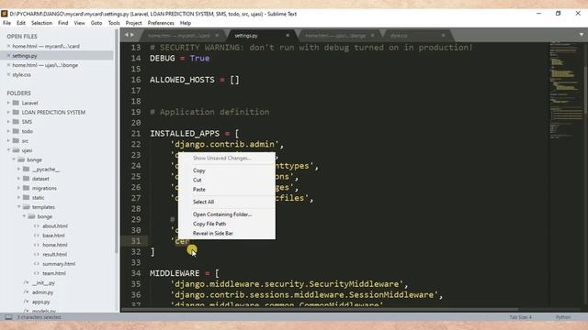Open the Help menu

186,23
